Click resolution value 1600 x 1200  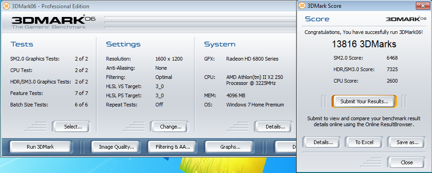pyautogui.click(x=169, y=59)
